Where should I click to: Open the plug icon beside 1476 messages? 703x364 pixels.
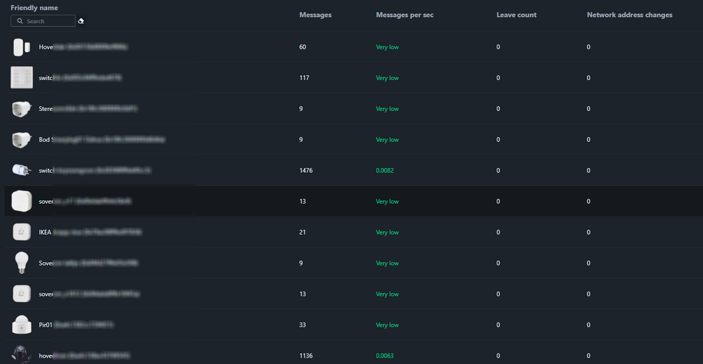click(21, 170)
